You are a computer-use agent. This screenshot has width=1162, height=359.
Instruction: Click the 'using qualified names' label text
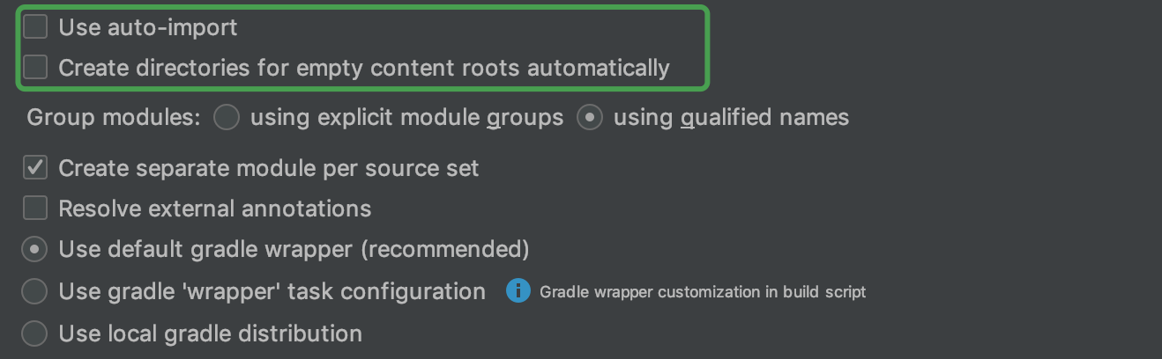coord(731,117)
